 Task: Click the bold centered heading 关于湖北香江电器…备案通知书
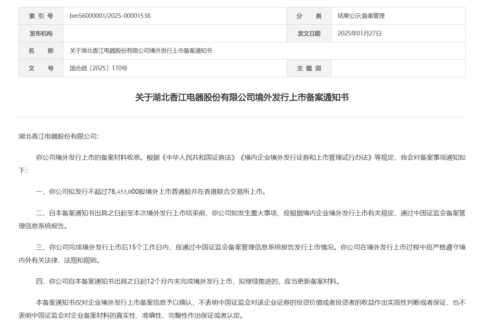pos(242,98)
